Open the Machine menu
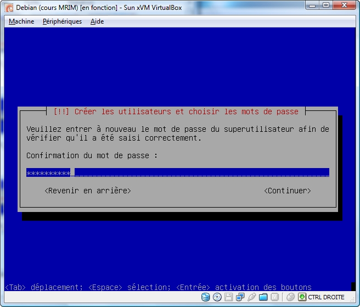 (x=21, y=21)
